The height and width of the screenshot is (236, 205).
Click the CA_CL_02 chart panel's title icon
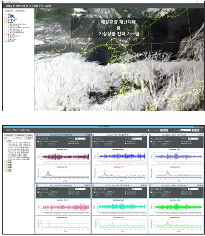click(x=37, y=185)
